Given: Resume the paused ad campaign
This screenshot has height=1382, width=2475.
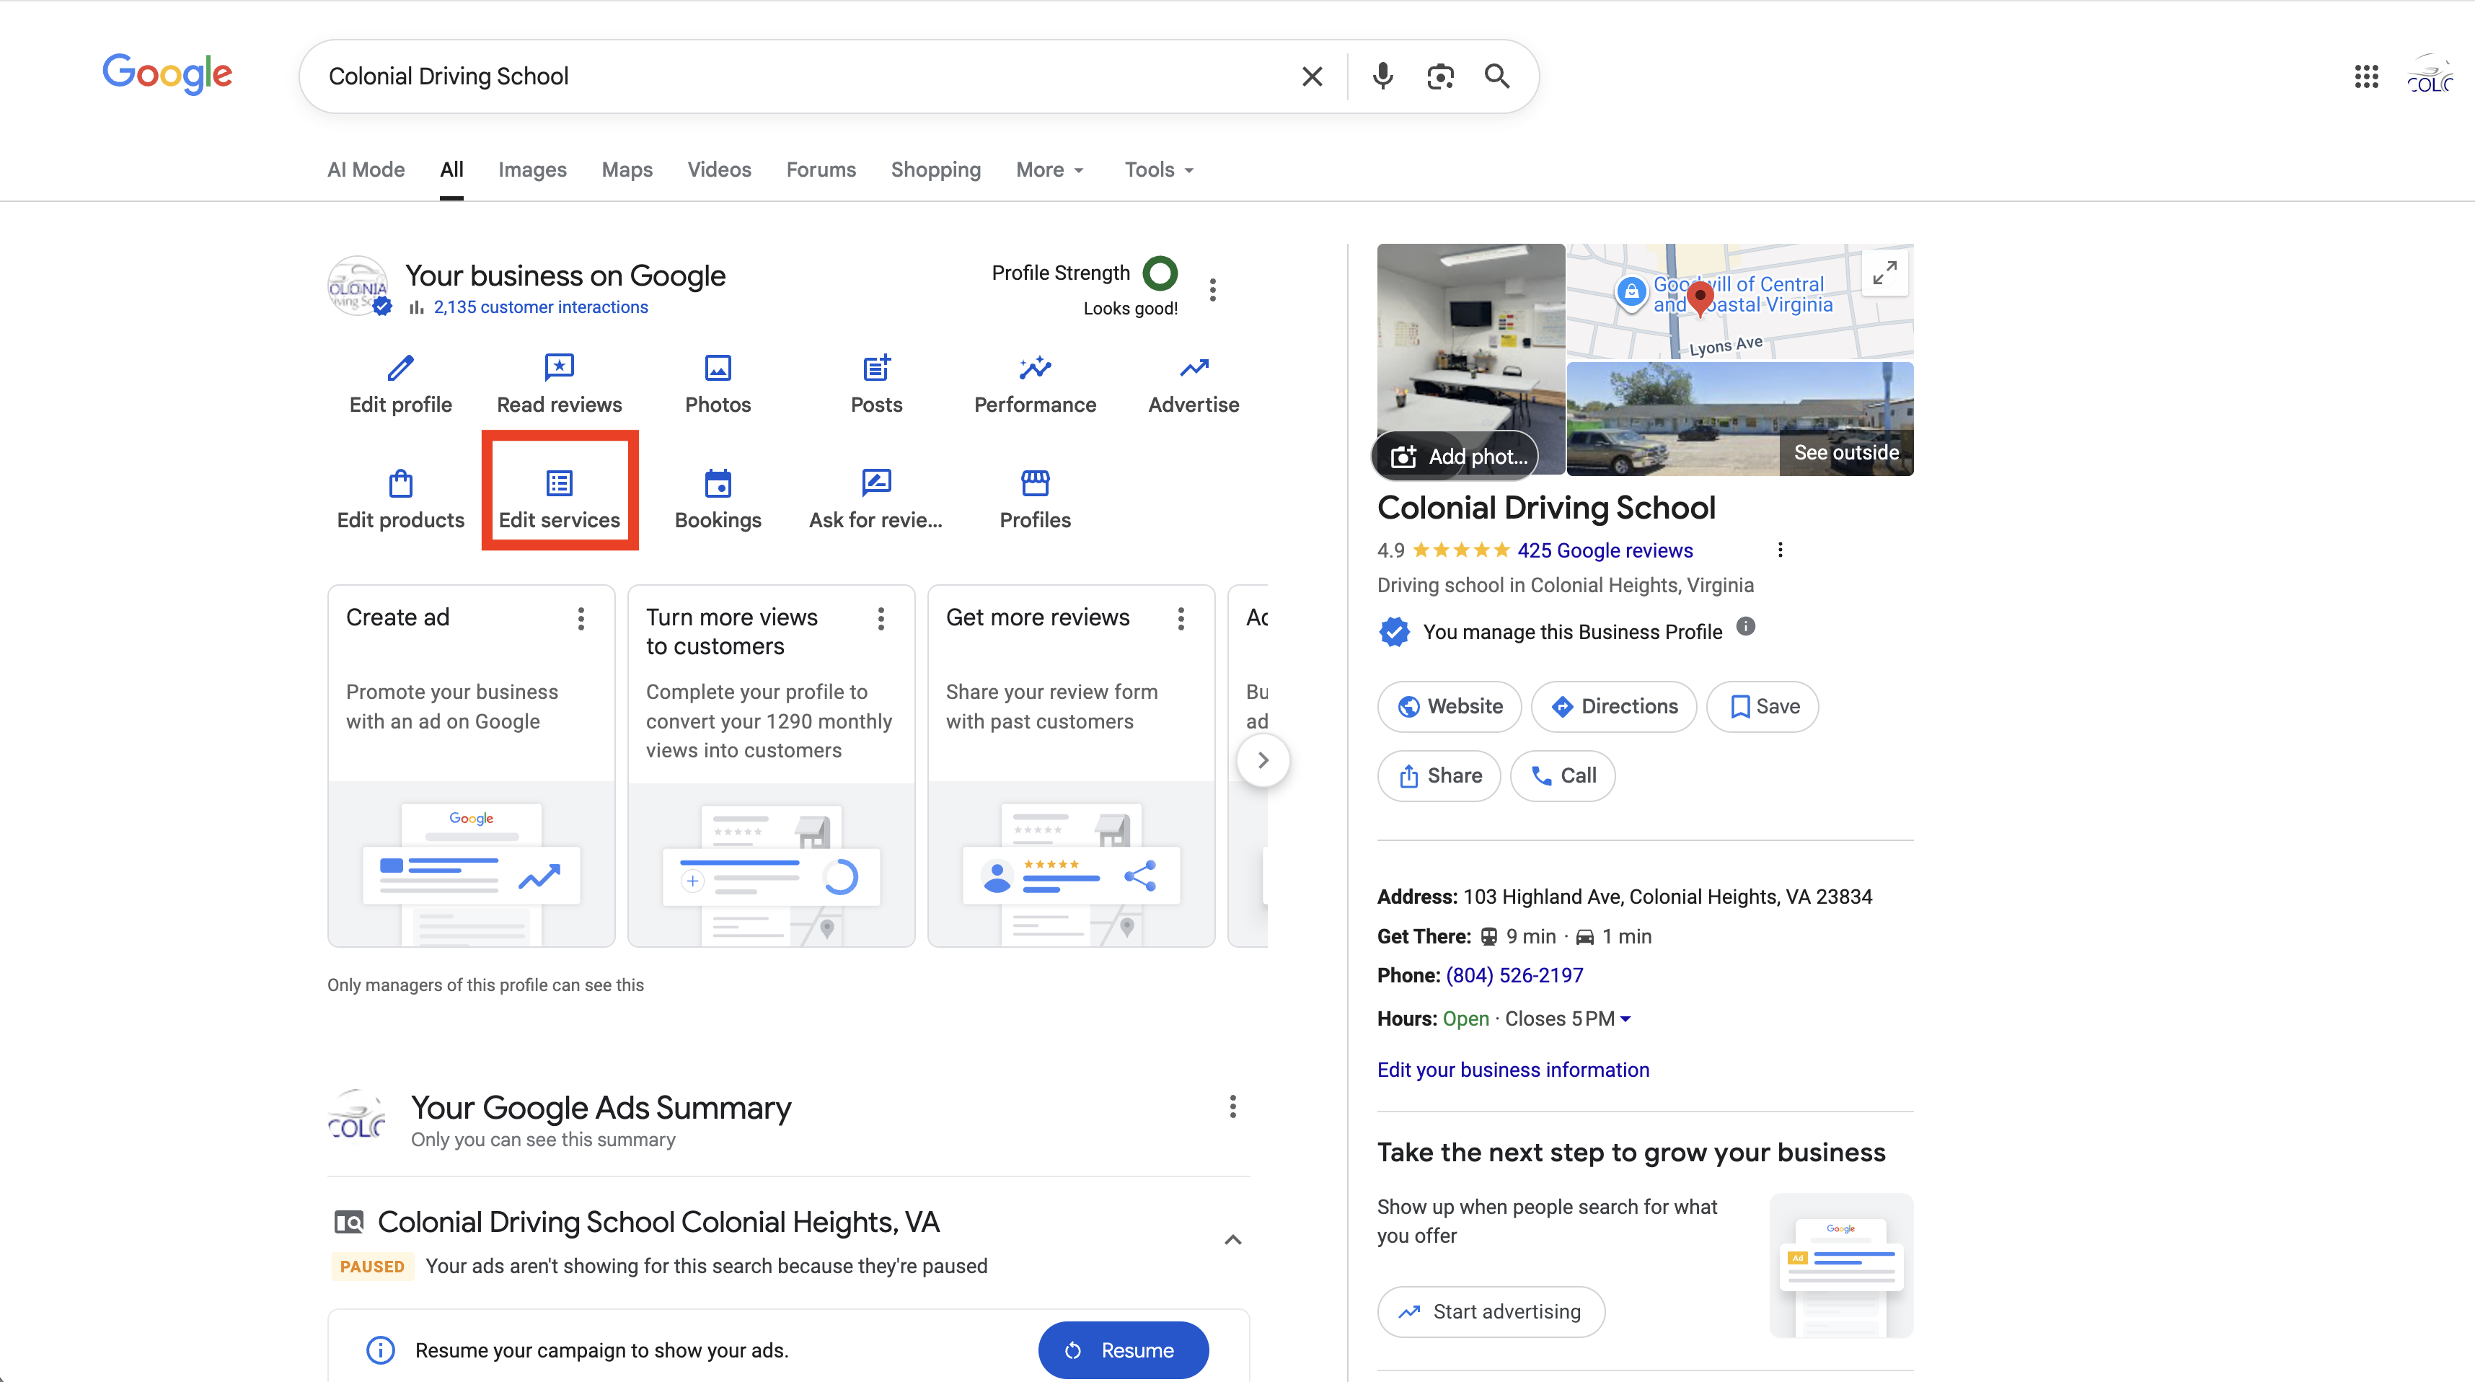Looking at the screenshot, I should pos(1123,1350).
